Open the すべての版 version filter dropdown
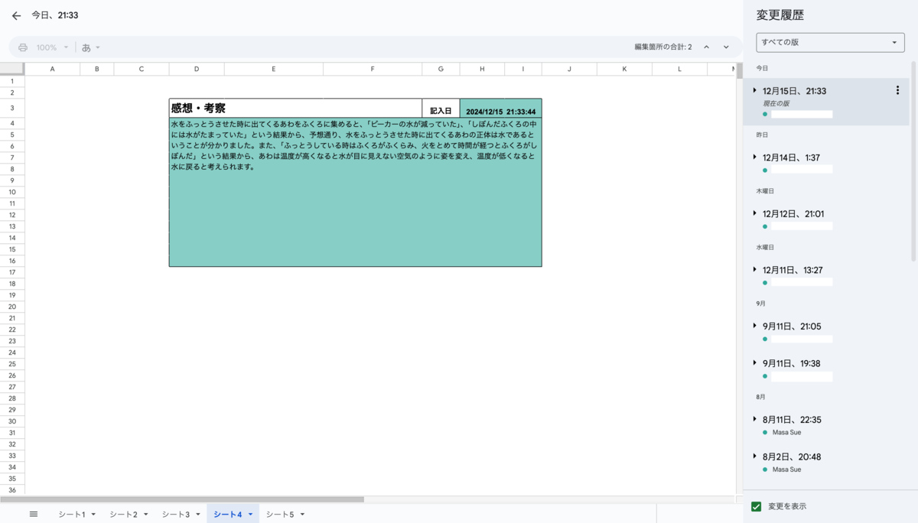 (830, 42)
